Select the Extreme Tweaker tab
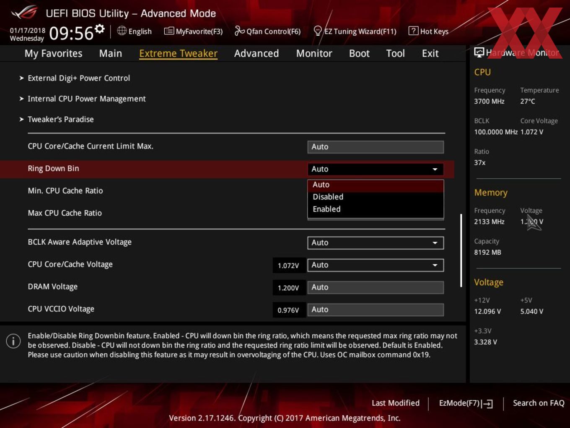The height and width of the screenshot is (428, 570). point(178,53)
